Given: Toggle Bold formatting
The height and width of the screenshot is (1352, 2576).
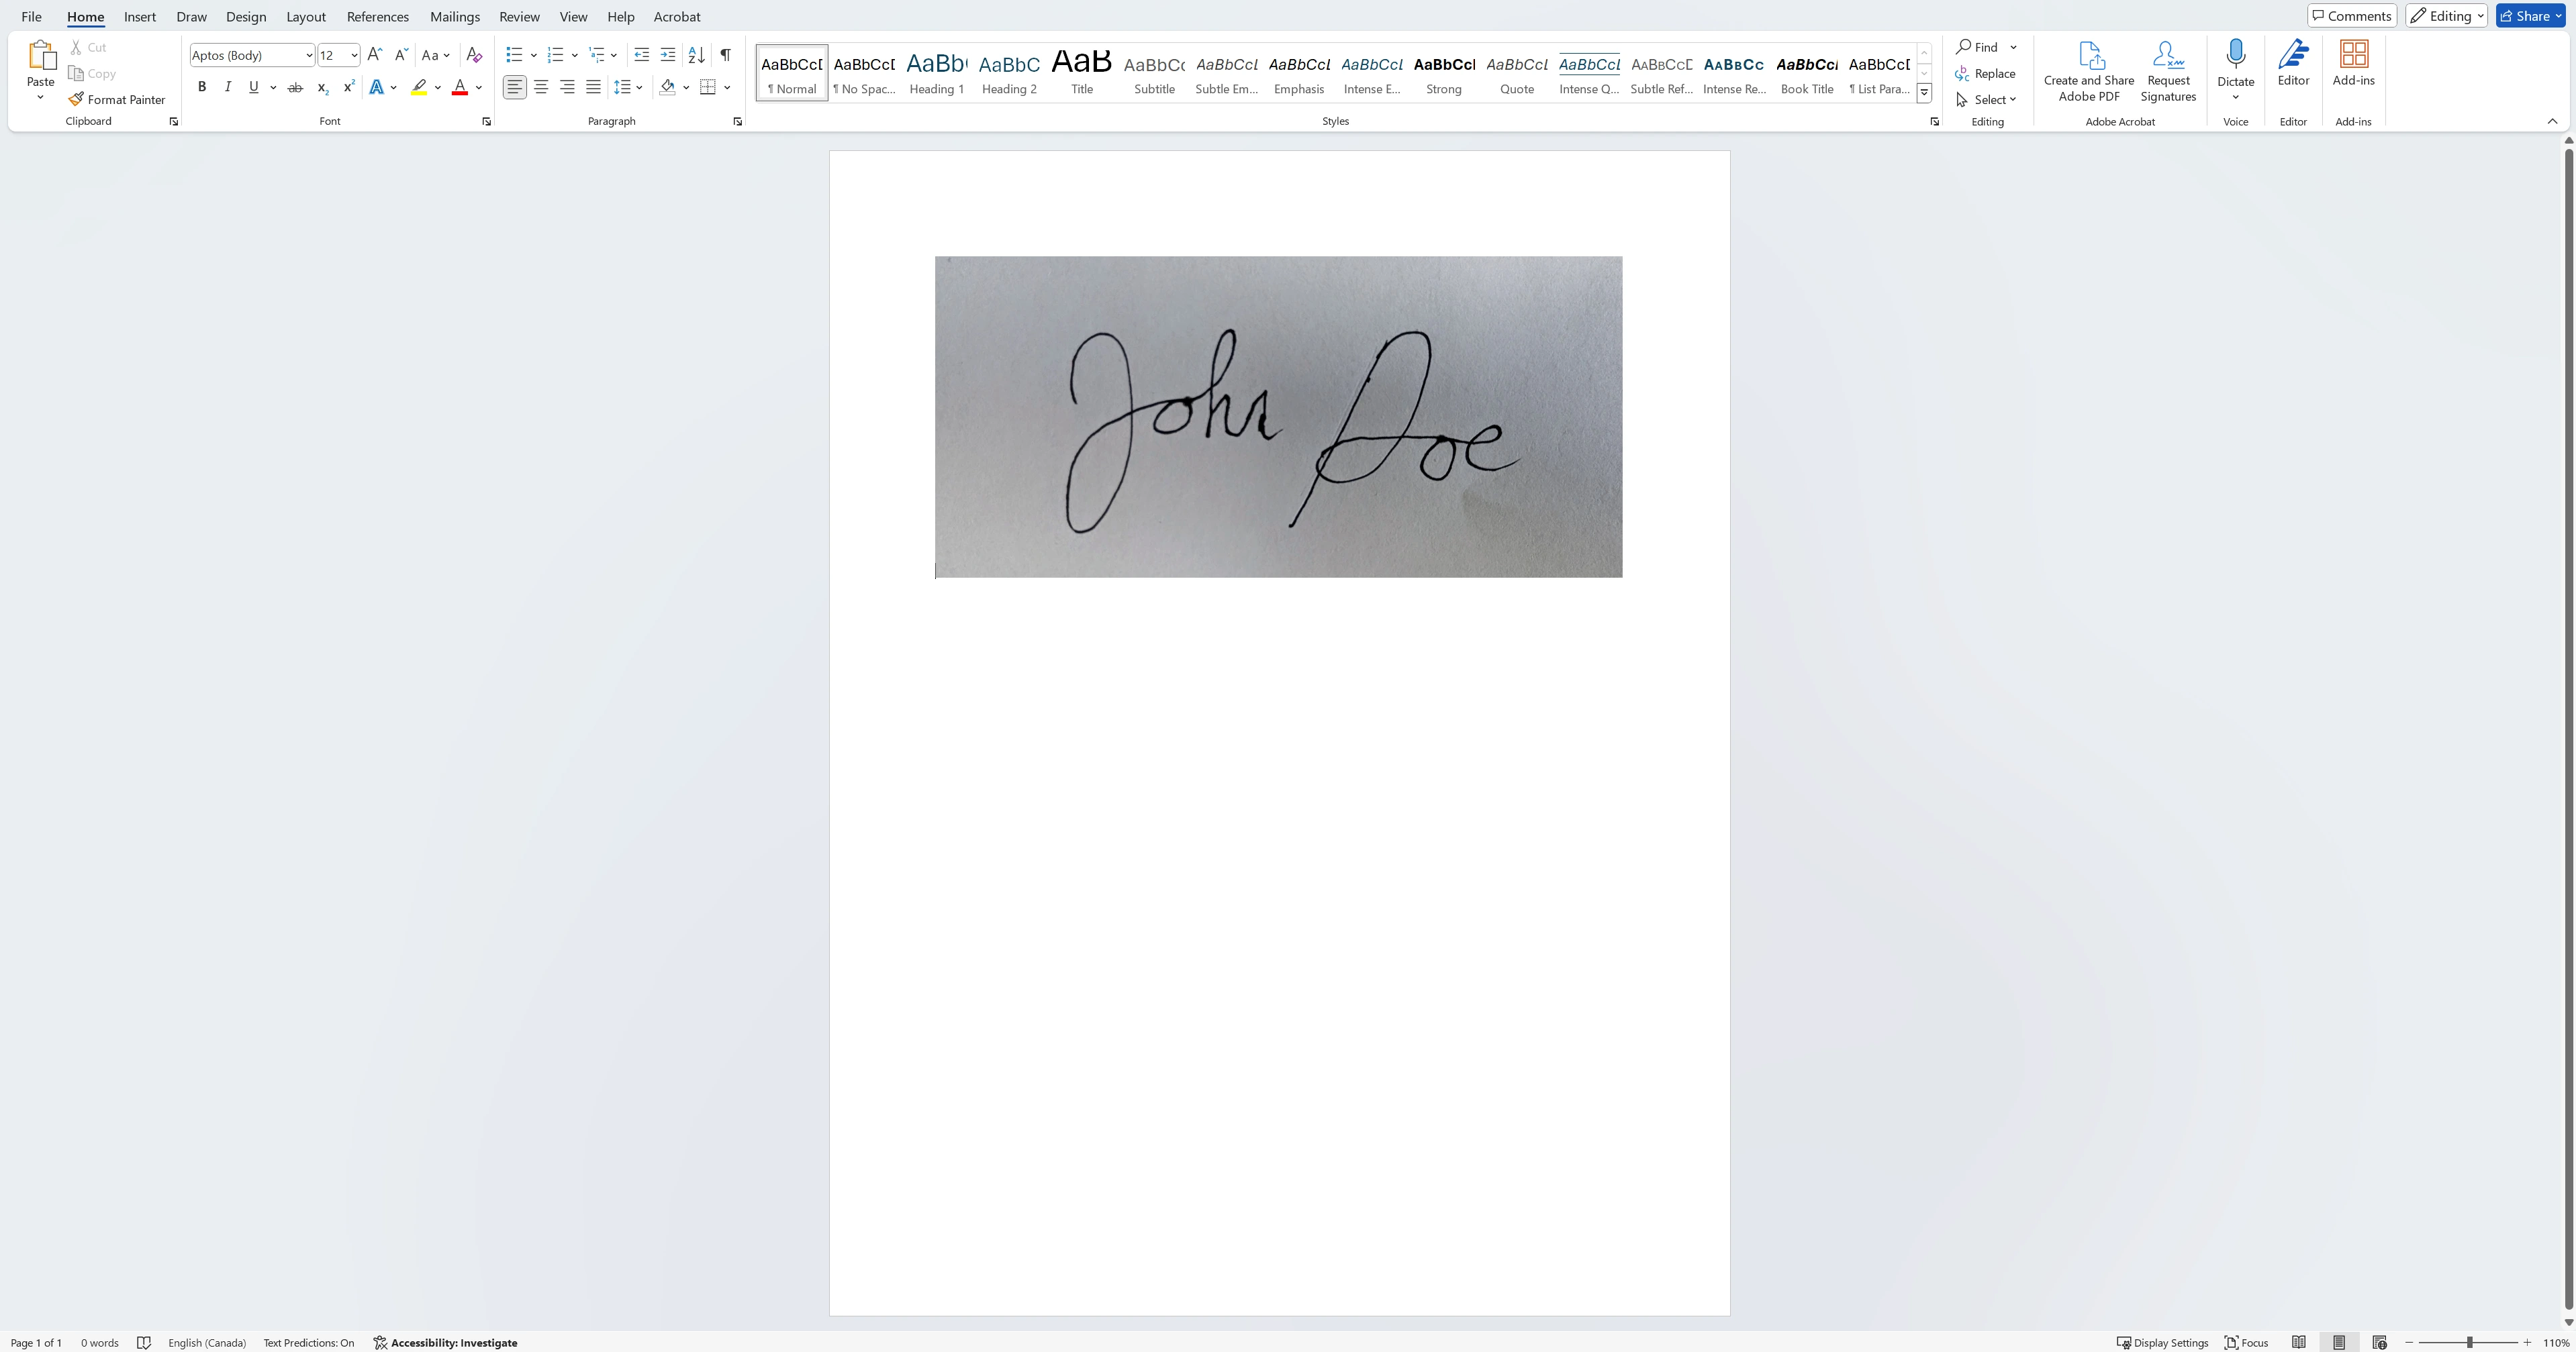Looking at the screenshot, I should click(x=202, y=87).
